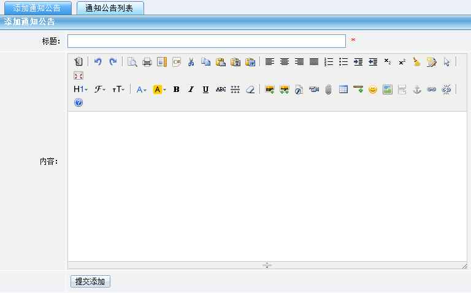Switch to the 通知公告列表 tab
471x293 pixels.
pyautogui.click(x=110, y=8)
